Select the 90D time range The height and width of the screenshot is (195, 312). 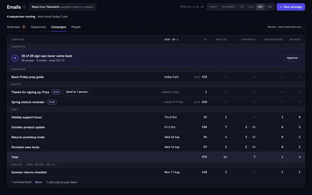tap(270, 7)
